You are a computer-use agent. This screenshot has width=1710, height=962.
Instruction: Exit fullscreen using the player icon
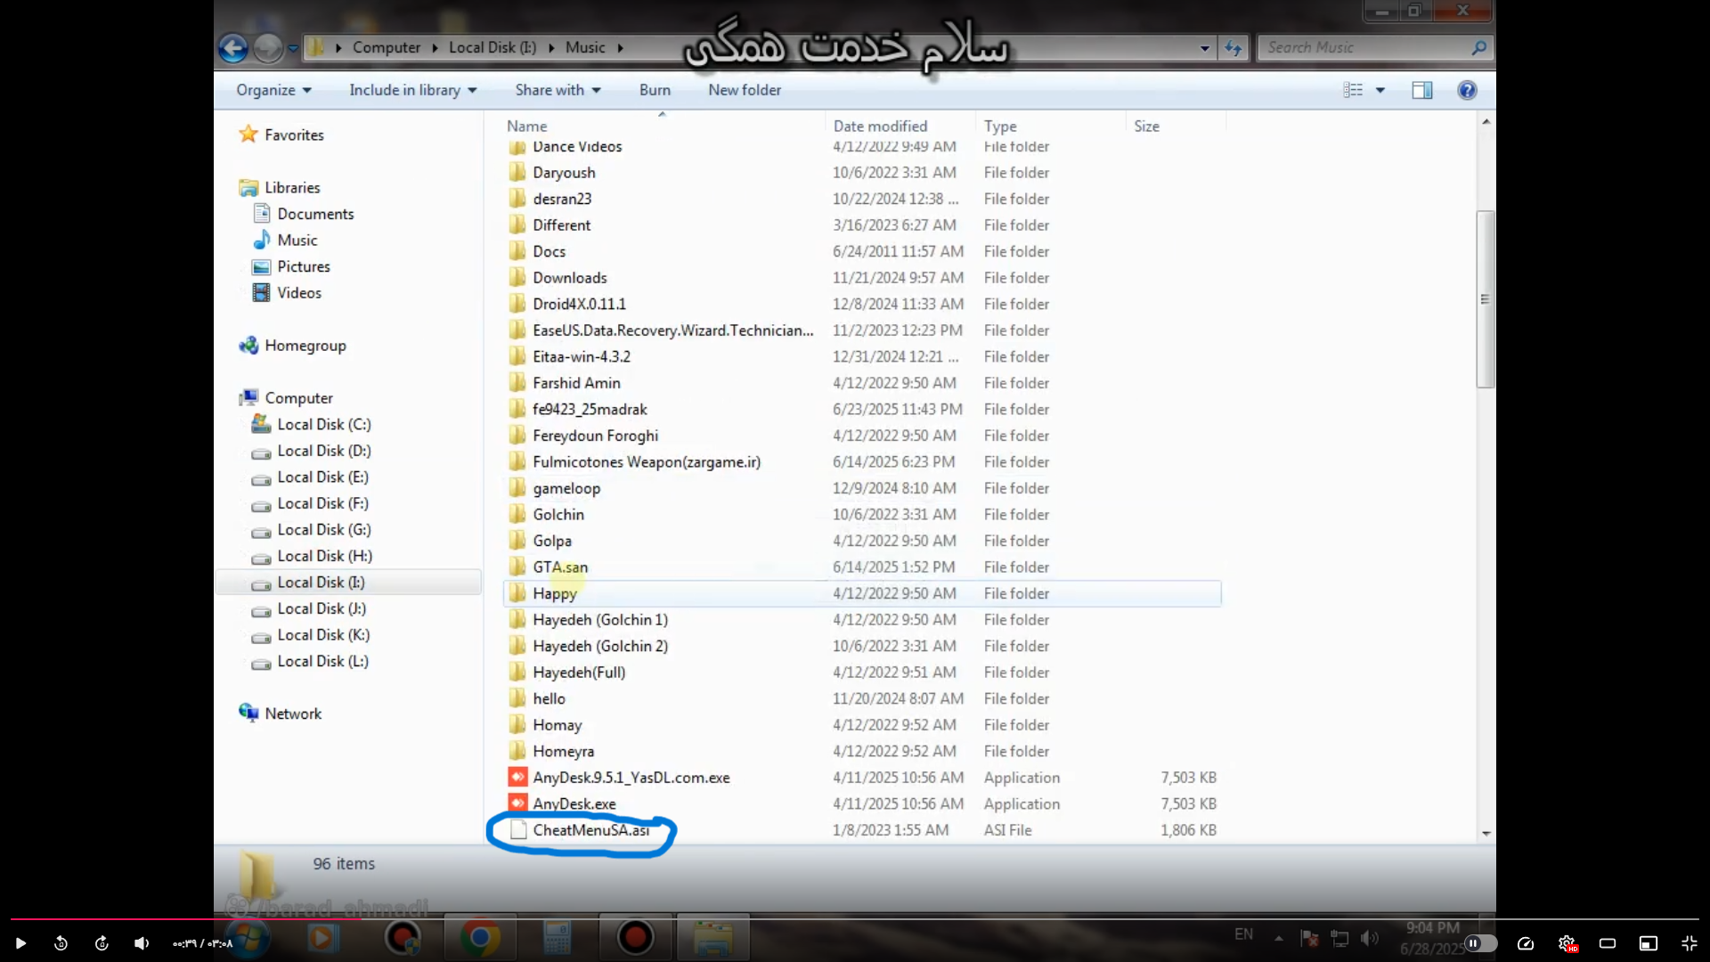pos(1690,943)
